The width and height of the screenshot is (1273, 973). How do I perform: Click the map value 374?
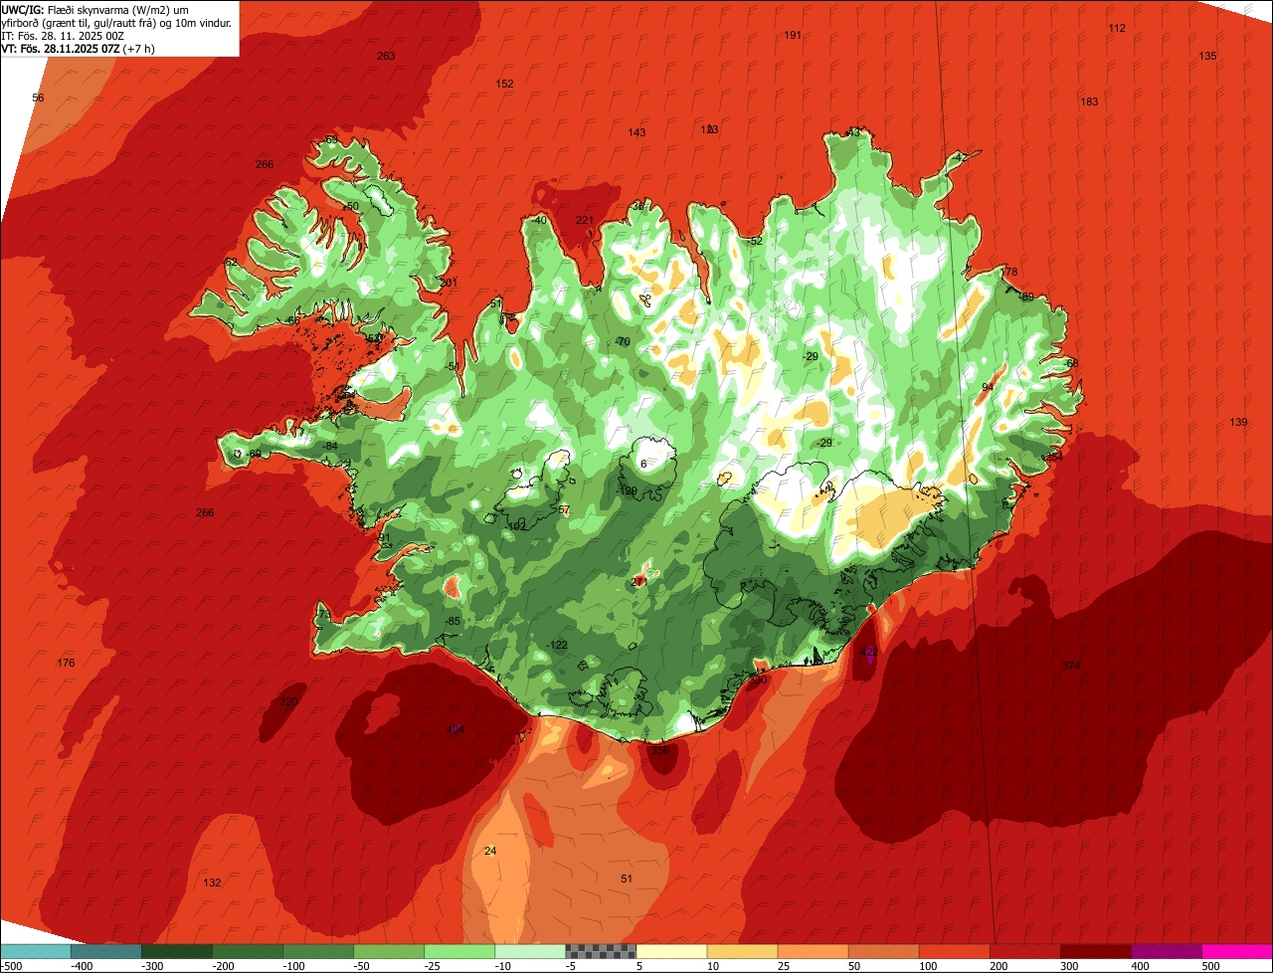pos(1070,666)
